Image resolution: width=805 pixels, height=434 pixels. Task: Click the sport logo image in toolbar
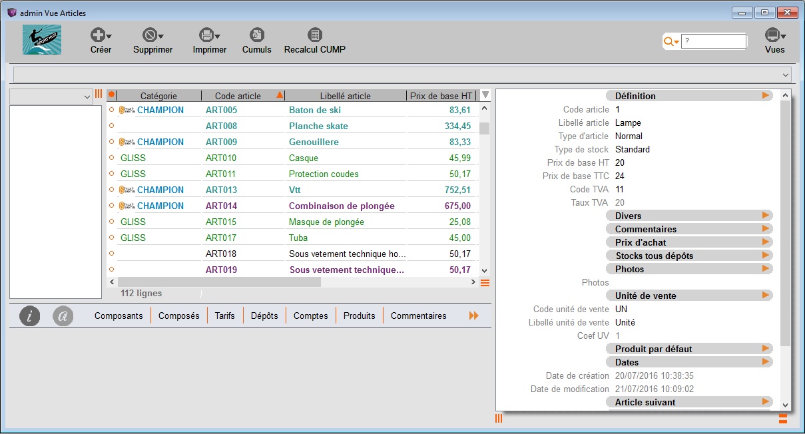(x=42, y=40)
